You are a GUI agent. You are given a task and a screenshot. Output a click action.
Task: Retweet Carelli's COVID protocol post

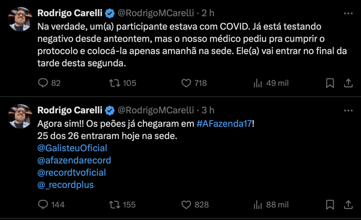tap(114, 83)
